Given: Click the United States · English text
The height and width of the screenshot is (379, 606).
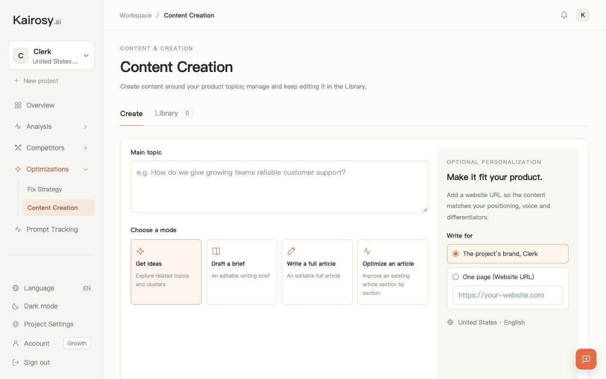Looking at the screenshot, I should 491,322.
